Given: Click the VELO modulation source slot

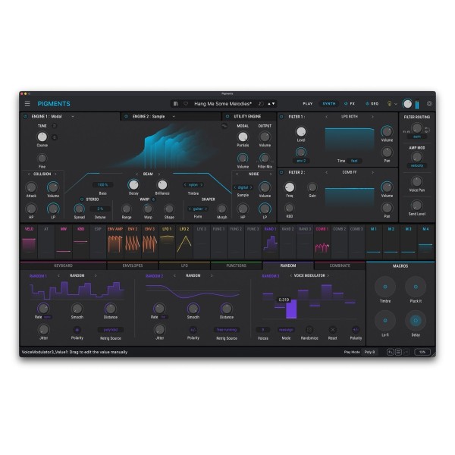Looking at the screenshot, I should click(29, 241).
